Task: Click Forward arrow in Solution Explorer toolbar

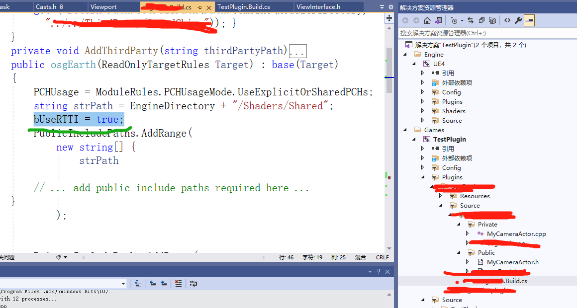Action: 416,20
